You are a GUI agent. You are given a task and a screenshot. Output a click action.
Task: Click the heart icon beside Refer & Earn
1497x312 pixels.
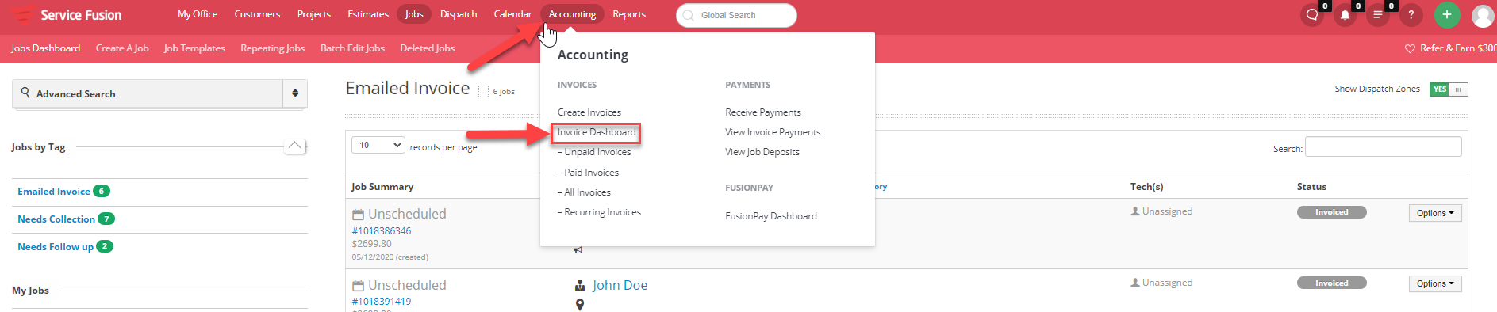pyautogui.click(x=1410, y=48)
